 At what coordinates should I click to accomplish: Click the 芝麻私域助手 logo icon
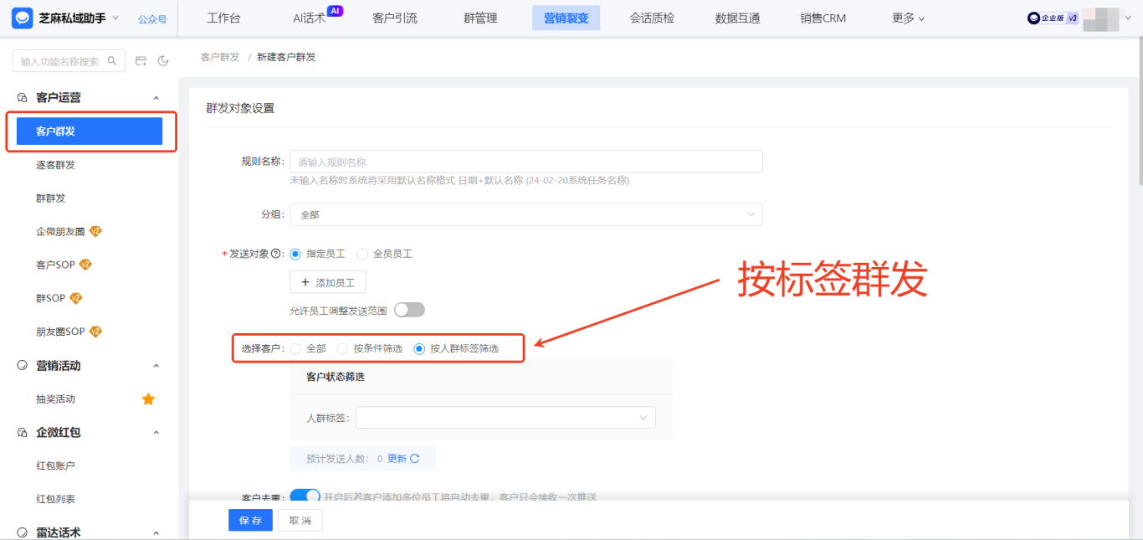click(x=23, y=18)
